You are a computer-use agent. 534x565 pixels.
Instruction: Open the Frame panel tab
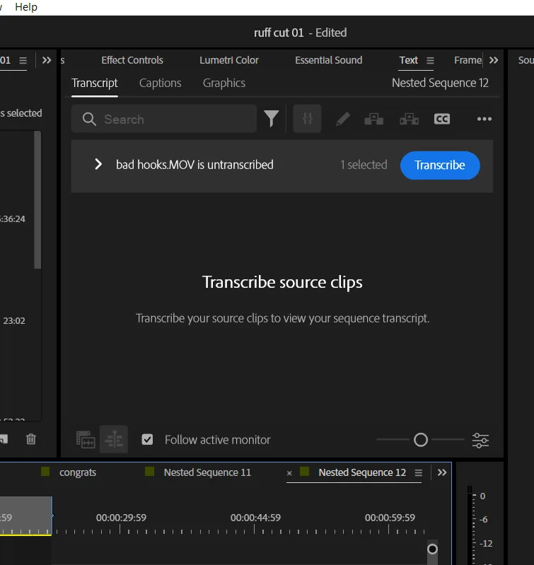coord(468,60)
